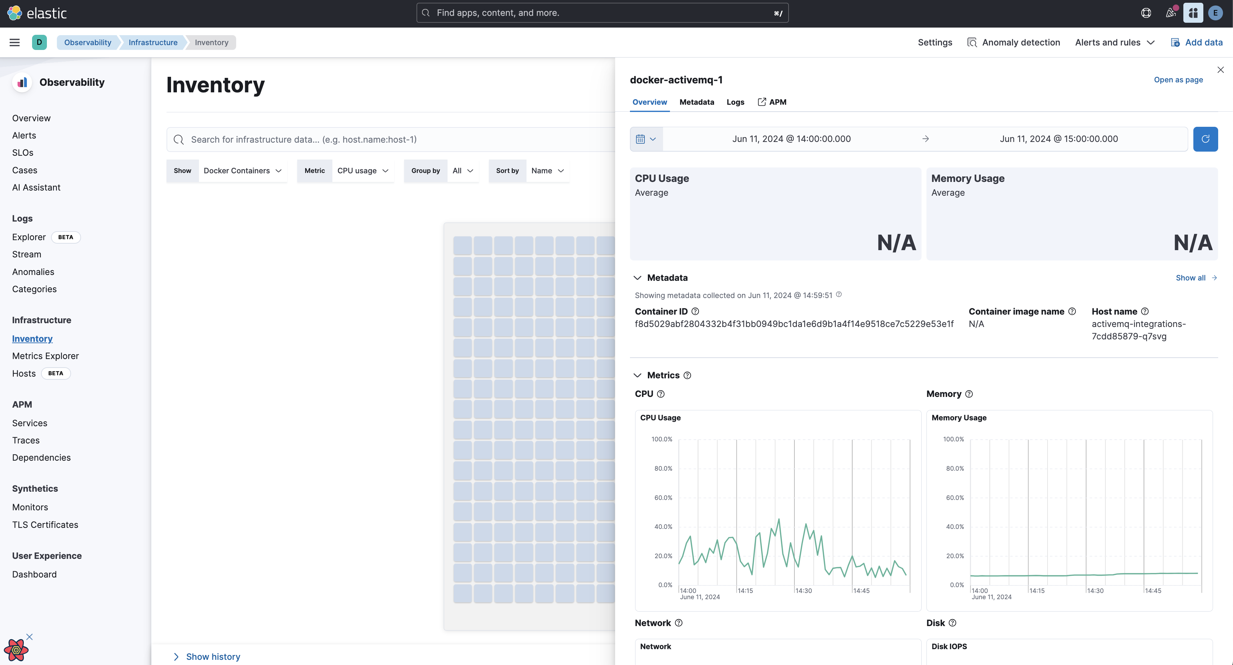Screen dimensions: 1233x665
Task: Close the docker-activemq-1 flyout
Action: 1221,70
